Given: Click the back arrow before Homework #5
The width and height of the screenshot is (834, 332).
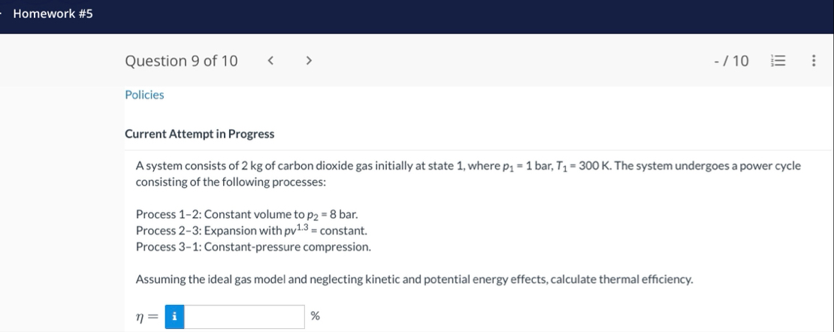Looking at the screenshot, I should point(2,14).
